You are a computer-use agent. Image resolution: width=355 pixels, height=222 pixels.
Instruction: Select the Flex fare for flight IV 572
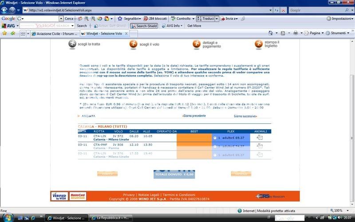point(215,138)
